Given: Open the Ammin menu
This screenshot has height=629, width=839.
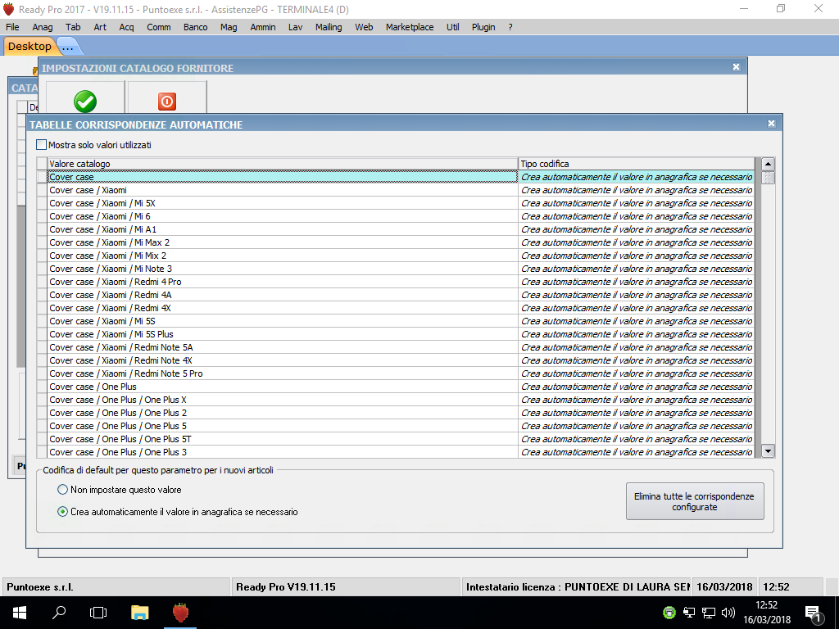Looking at the screenshot, I should [x=263, y=27].
